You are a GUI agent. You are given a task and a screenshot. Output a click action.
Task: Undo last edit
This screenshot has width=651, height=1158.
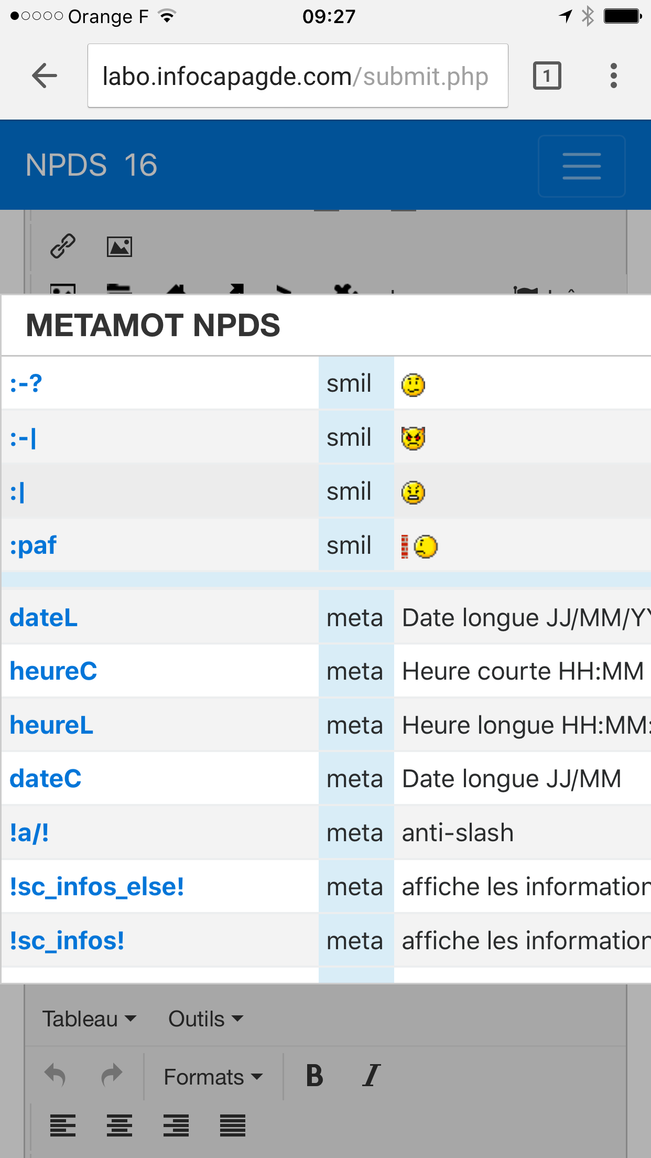55,1076
